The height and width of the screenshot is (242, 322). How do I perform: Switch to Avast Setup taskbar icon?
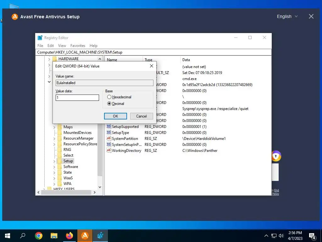(85, 236)
